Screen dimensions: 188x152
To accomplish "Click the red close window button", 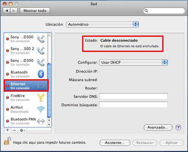I will coord(4,4).
